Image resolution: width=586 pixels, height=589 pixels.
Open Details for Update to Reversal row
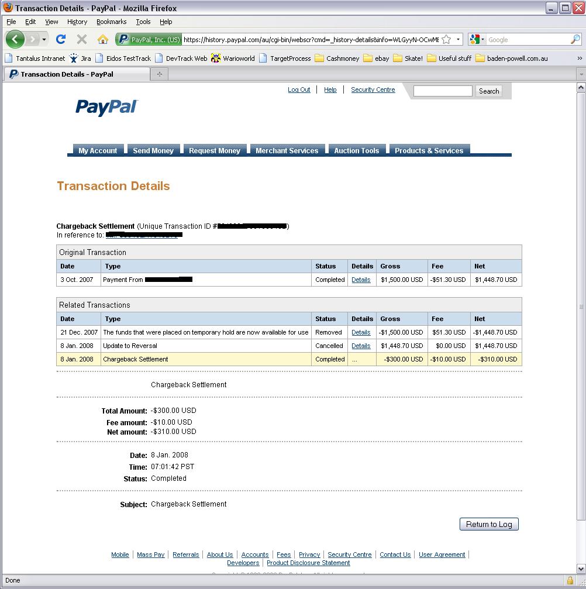coord(361,346)
